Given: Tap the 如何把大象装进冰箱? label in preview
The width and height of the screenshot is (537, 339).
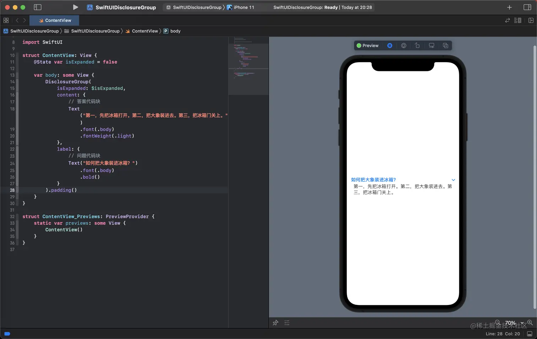Looking at the screenshot, I should point(374,180).
